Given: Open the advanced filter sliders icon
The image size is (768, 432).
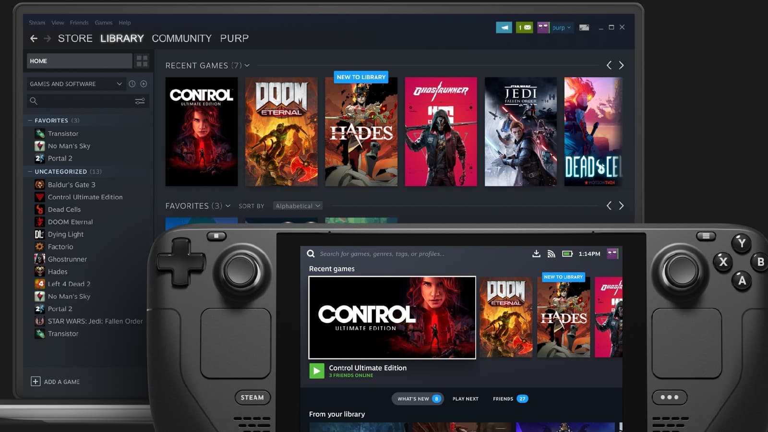Looking at the screenshot, I should pos(140,101).
